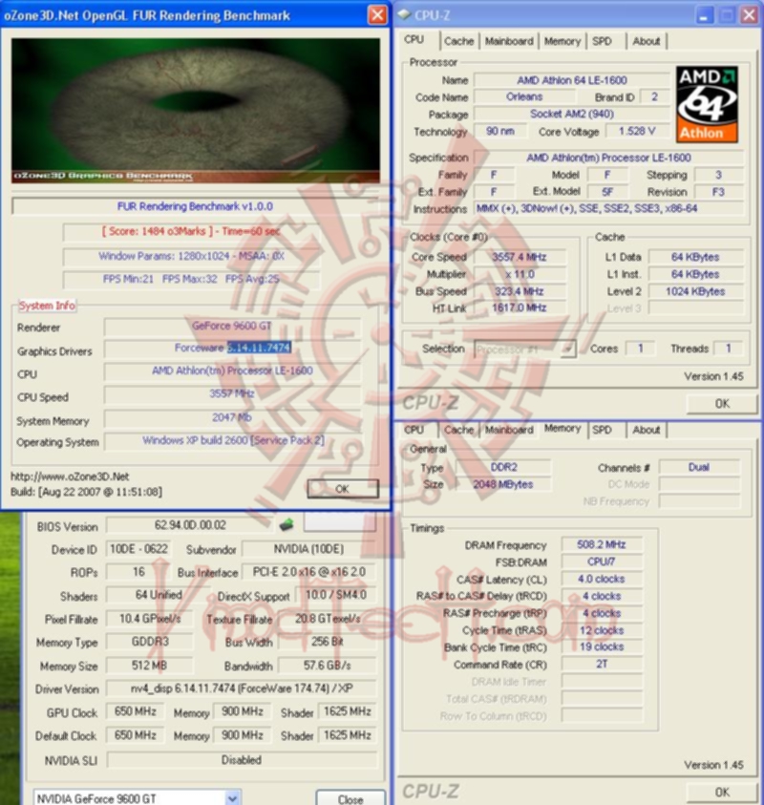Click the Driver Version nv4_disp field
This screenshot has height=805, width=764.
(x=242, y=688)
